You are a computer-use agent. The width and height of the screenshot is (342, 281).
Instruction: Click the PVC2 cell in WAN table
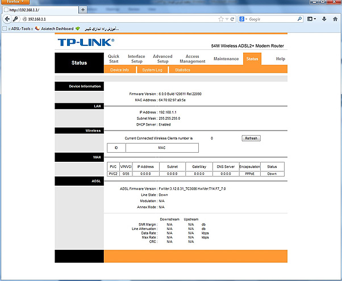coord(113,174)
